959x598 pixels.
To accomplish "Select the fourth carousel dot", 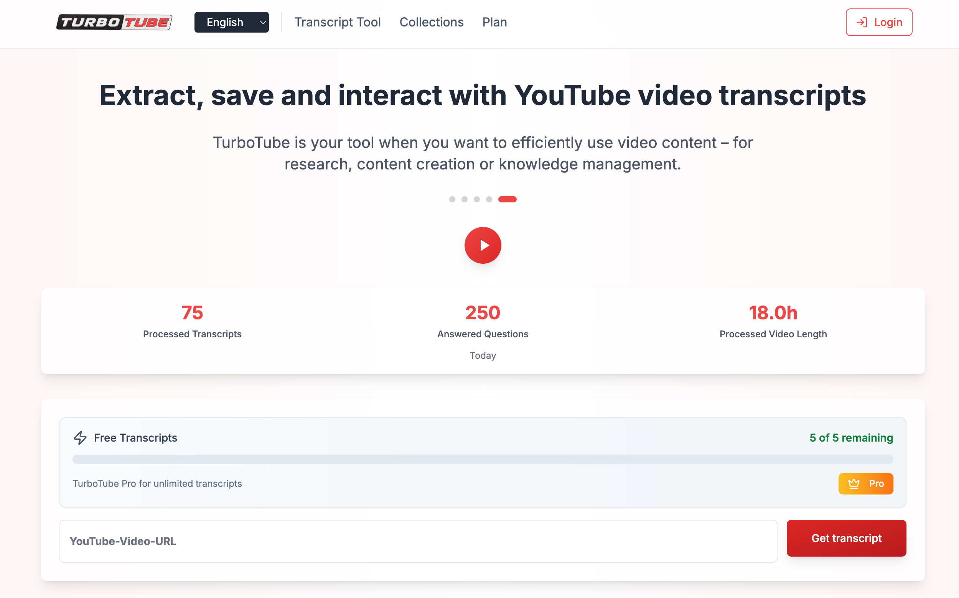I will [489, 199].
